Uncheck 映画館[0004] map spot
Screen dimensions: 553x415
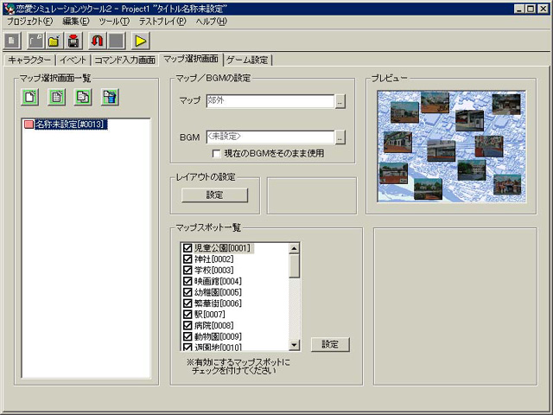tap(188, 281)
